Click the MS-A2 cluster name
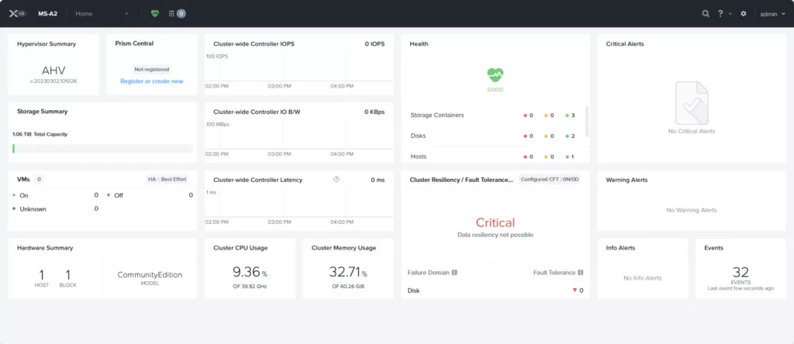This screenshot has height=344, width=794. (x=49, y=13)
